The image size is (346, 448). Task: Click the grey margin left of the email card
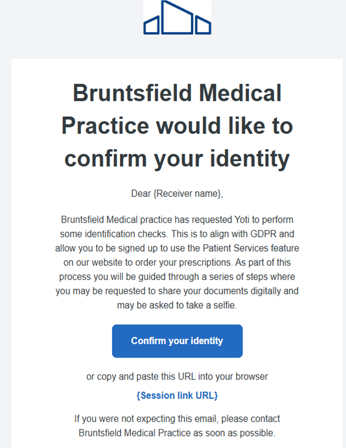6,228
